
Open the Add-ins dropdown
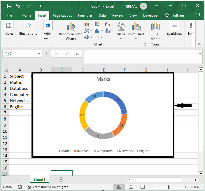48,31
